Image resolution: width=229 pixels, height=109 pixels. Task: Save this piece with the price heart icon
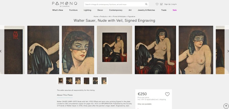[167, 94]
